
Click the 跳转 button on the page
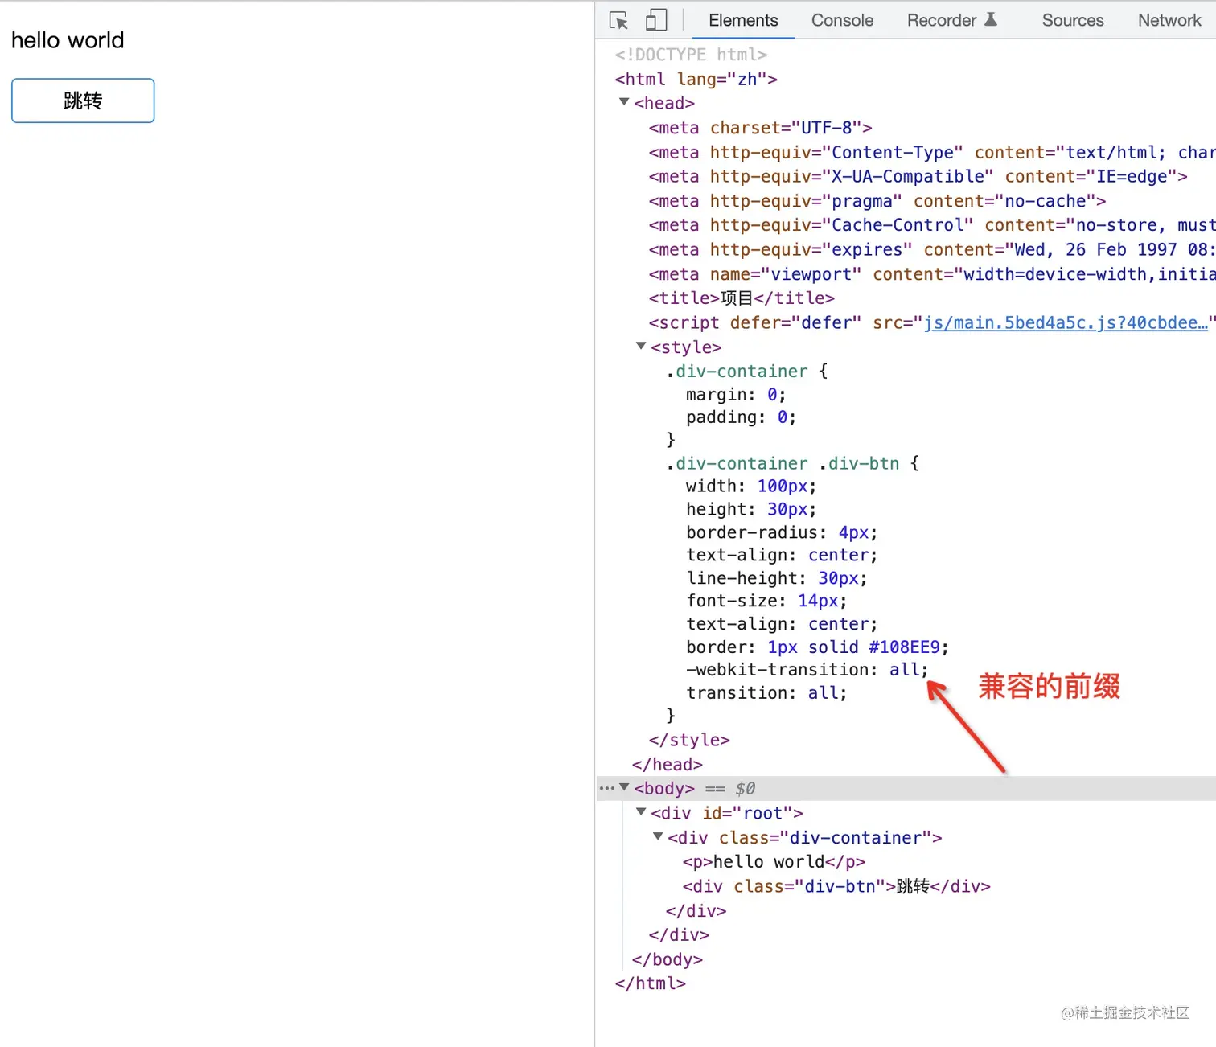pos(83,101)
